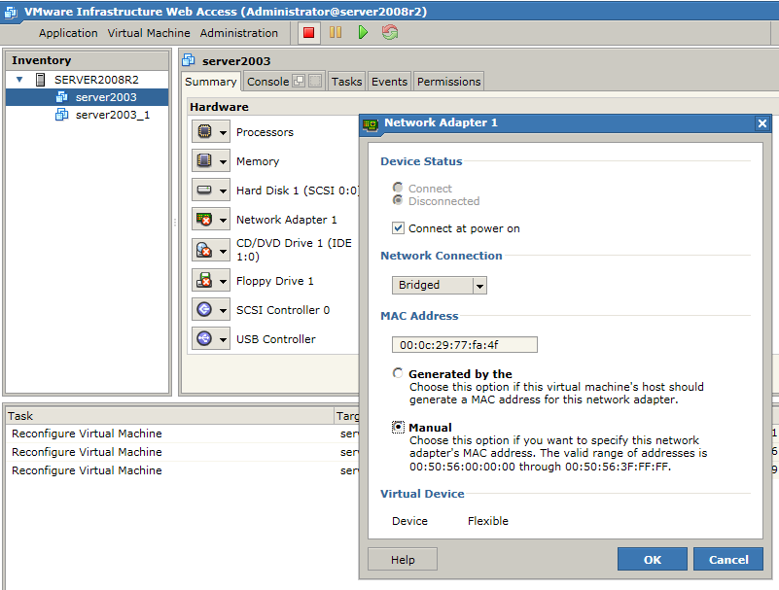Select the USB Controller icon
779x590 pixels.
click(x=204, y=339)
